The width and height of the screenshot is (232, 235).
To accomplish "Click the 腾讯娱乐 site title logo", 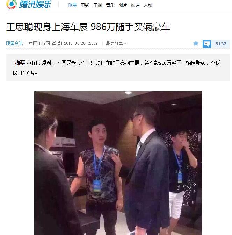I will (x=35, y=4).
